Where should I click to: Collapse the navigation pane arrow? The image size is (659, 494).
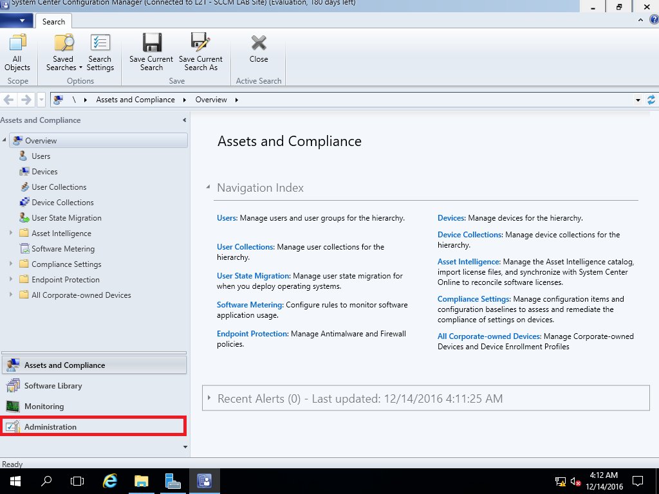coord(184,120)
